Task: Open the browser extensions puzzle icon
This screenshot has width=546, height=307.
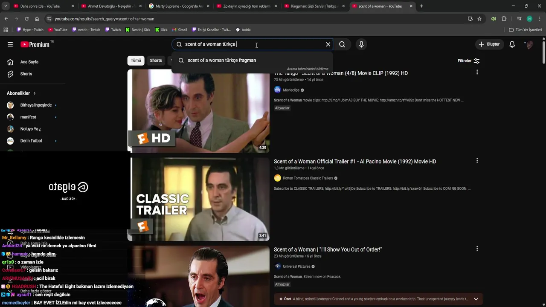Action: [504, 19]
